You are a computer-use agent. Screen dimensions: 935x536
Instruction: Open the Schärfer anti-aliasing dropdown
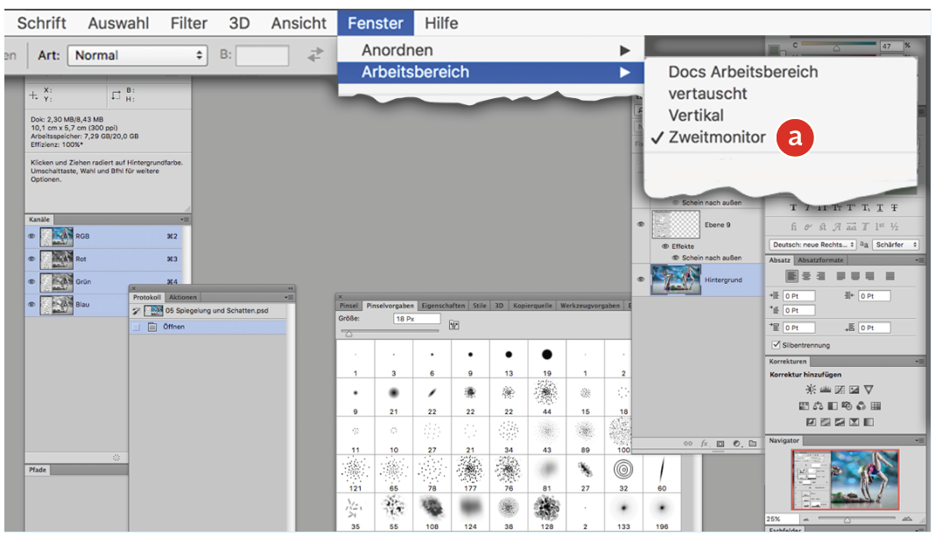click(896, 244)
